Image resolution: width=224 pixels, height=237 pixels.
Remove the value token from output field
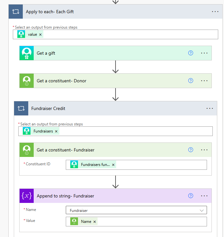pos(40,35)
